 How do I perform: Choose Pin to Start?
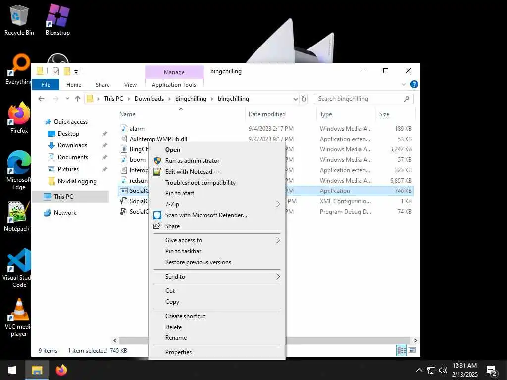click(217, 193)
